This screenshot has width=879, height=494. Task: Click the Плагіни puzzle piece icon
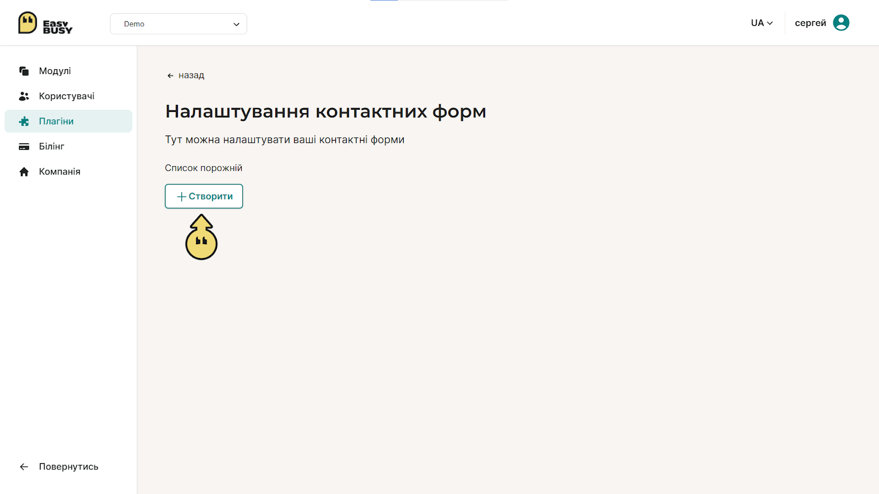[x=24, y=121]
